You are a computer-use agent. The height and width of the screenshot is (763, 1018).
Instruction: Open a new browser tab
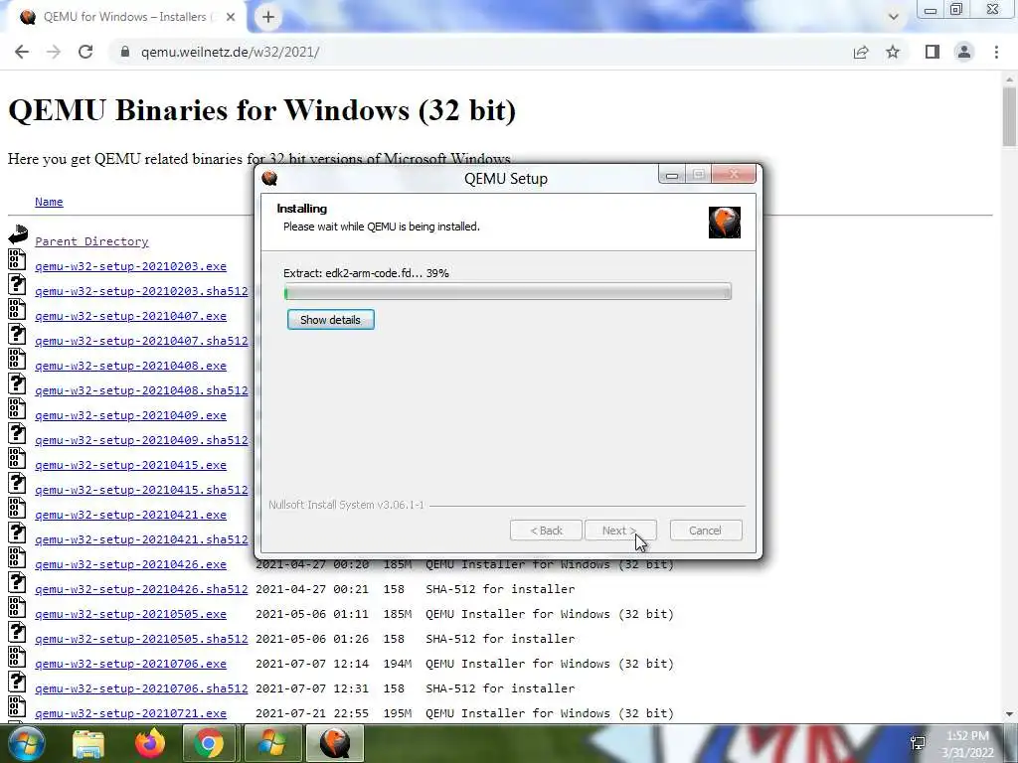tap(268, 17)
